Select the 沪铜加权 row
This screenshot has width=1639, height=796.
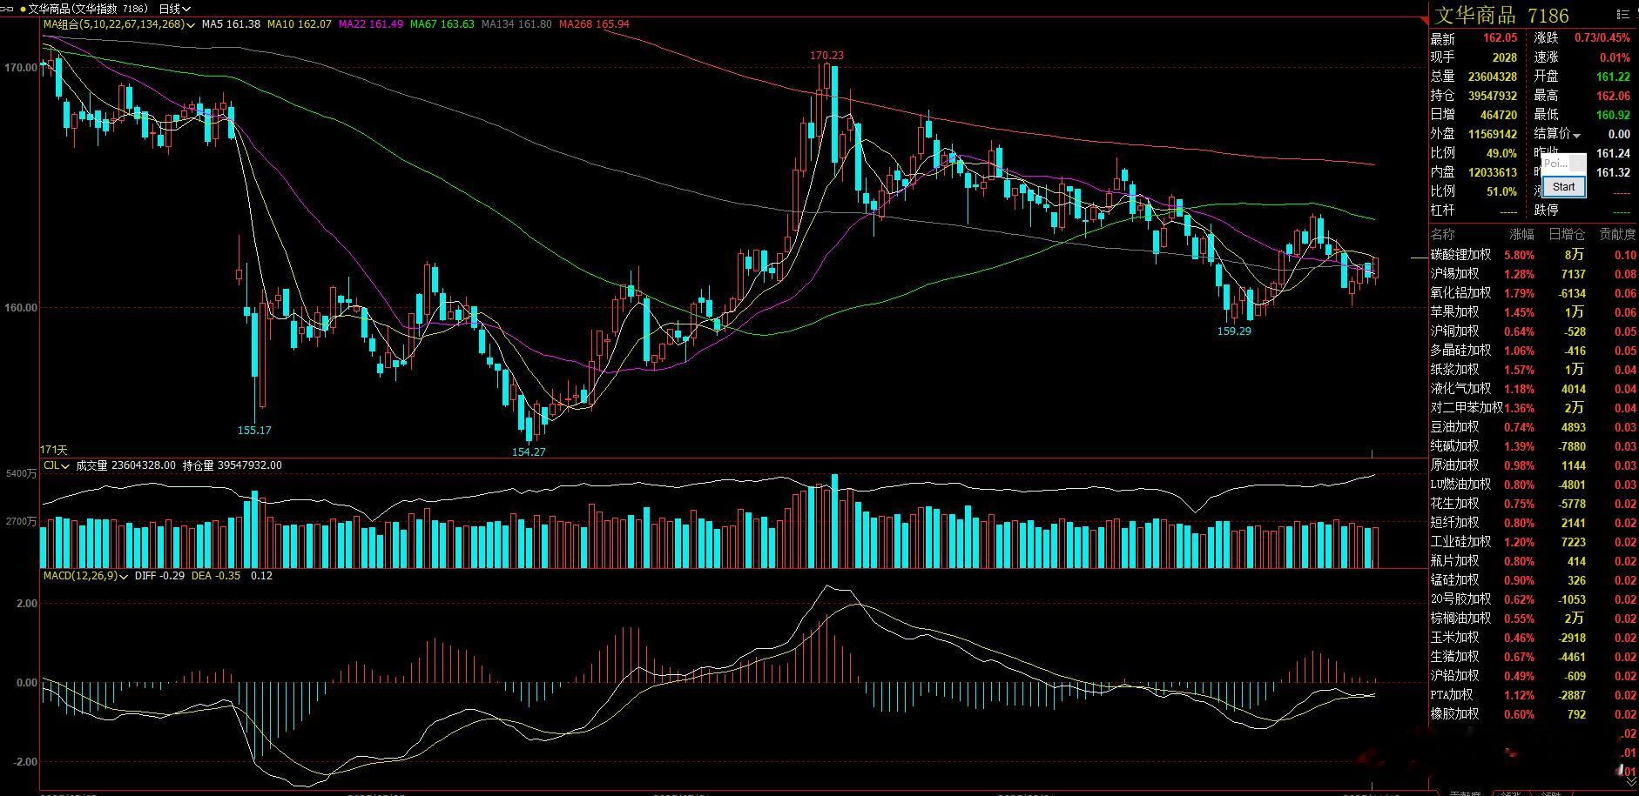click(x=1534, y=331)
